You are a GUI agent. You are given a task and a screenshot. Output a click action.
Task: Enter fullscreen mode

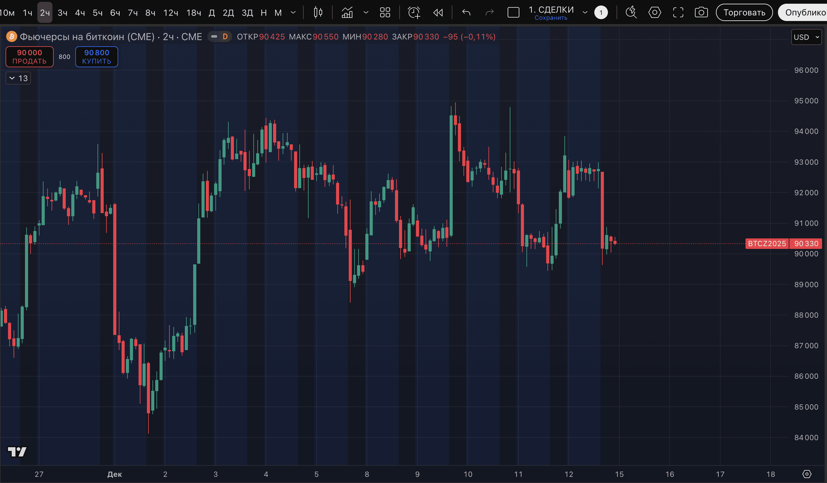click(x=678, y=12)
